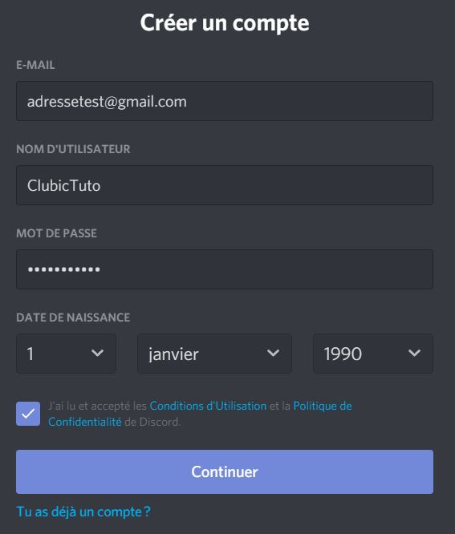Image resolution: width=455 pixels, height=534 pixels.
Task: Click the Tu as déjà un compte link
Action: coord(83,512)
